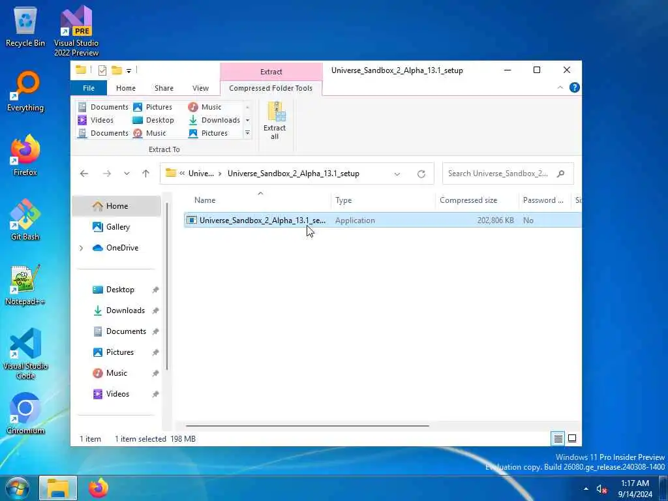This screenshot has width=668, height=501.
Task: Extract to the Desktop folder
Action: point(153,120)
